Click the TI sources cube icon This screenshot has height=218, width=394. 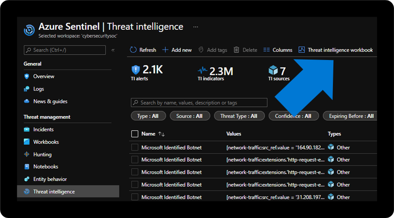pos(273,70)
